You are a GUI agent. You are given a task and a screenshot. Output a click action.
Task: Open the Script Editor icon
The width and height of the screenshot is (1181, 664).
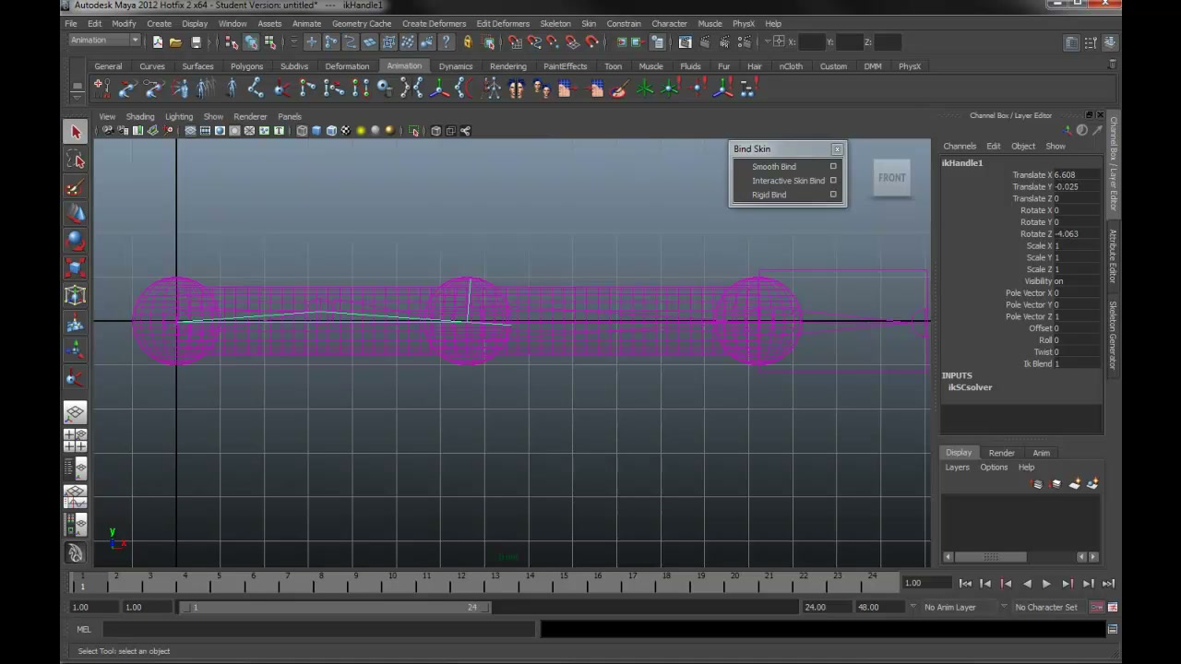coord(1113,629)
